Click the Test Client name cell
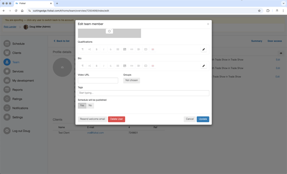 coord(64,133)
